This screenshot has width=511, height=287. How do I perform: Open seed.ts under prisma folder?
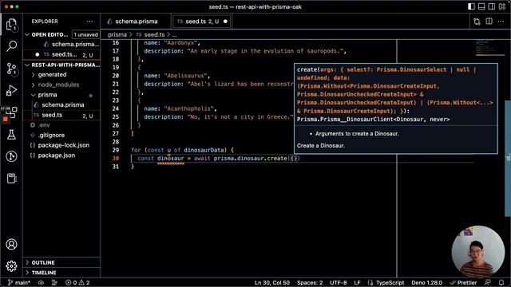coord(62,115)
